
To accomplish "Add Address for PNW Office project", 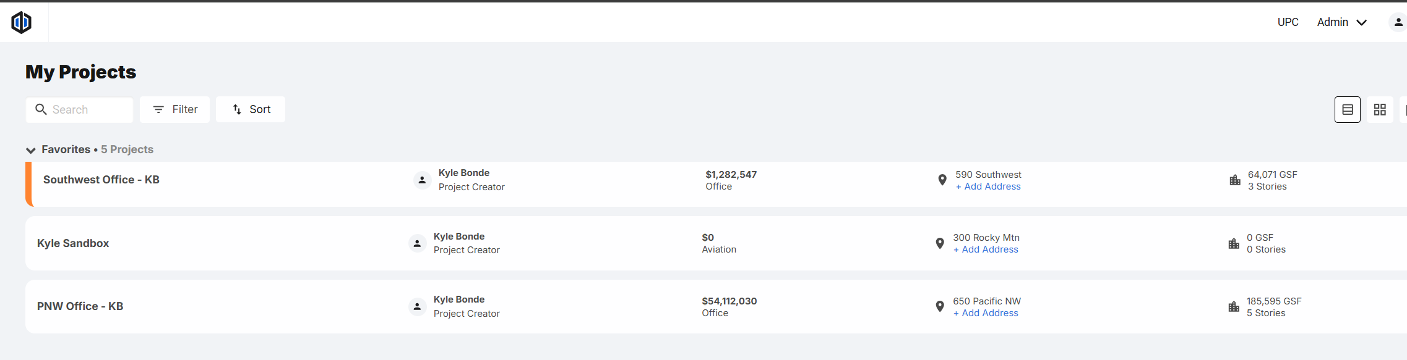I will 986,313.
